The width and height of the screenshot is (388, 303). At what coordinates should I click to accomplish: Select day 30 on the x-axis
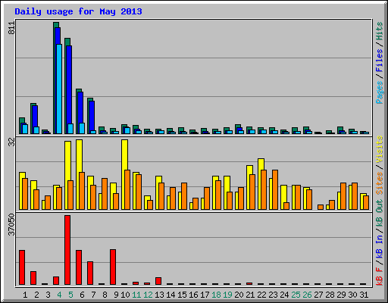point(352,295)
